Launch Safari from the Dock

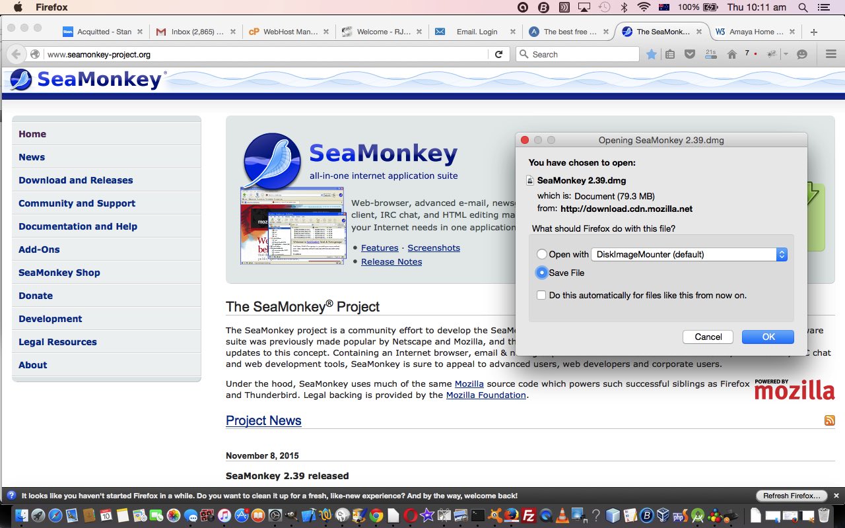pyautogui.click(x=55, y=515)
